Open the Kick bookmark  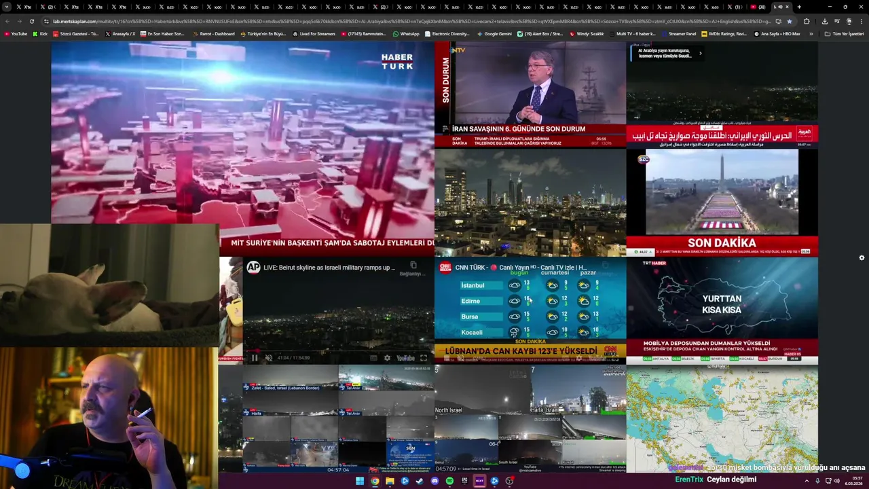(40, 33)
